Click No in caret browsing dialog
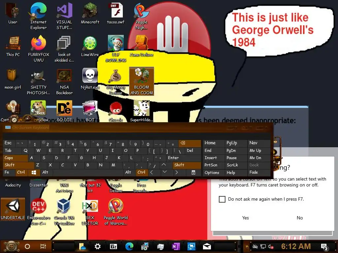Screen dimensions: 338x253 (x=300, y=218)
